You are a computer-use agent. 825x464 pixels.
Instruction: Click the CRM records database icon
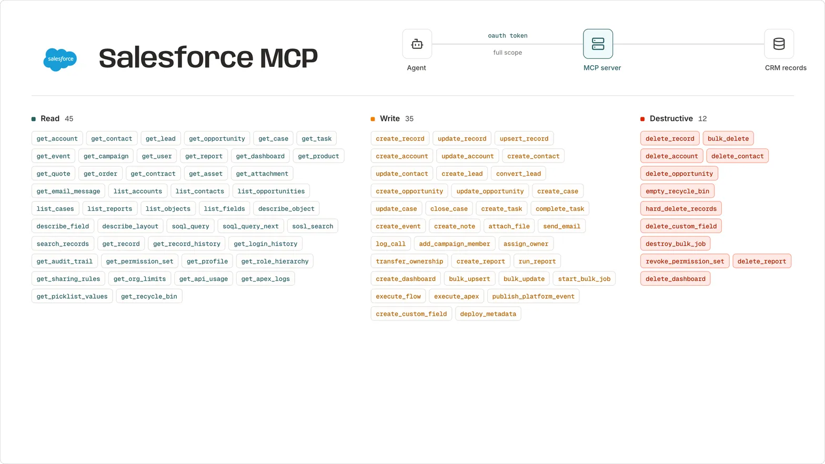coord(779,44)
